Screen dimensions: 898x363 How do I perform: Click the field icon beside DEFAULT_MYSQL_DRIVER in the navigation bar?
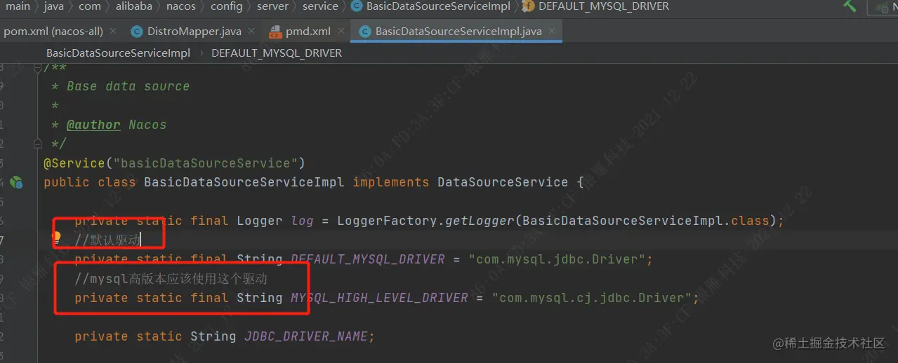coord(528,6)
